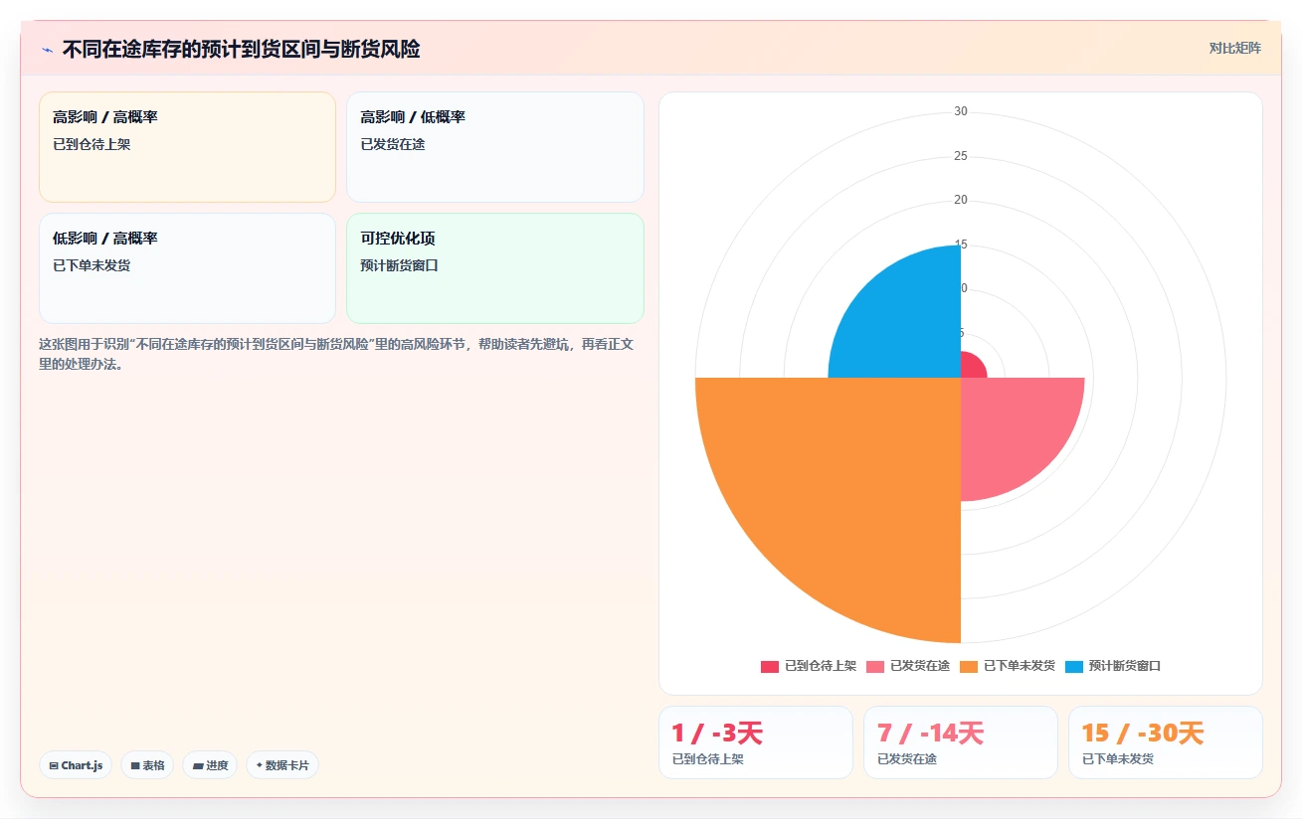Click 预计断货窗口 text in the green card
Viewport: 1302px width, 819px height.
[x=400, y=265]
